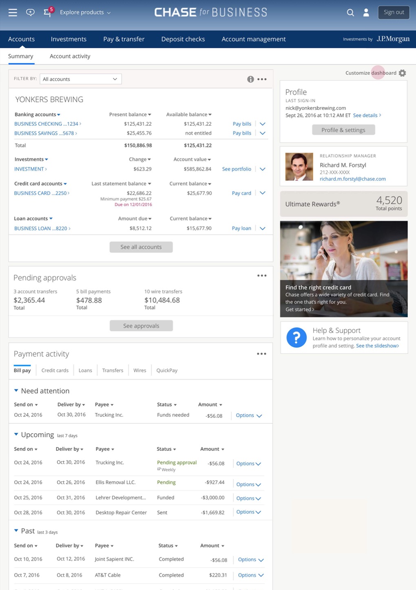Click See portfolio link
The width and height of the screenshot is (416, 590).
(237, 169)
